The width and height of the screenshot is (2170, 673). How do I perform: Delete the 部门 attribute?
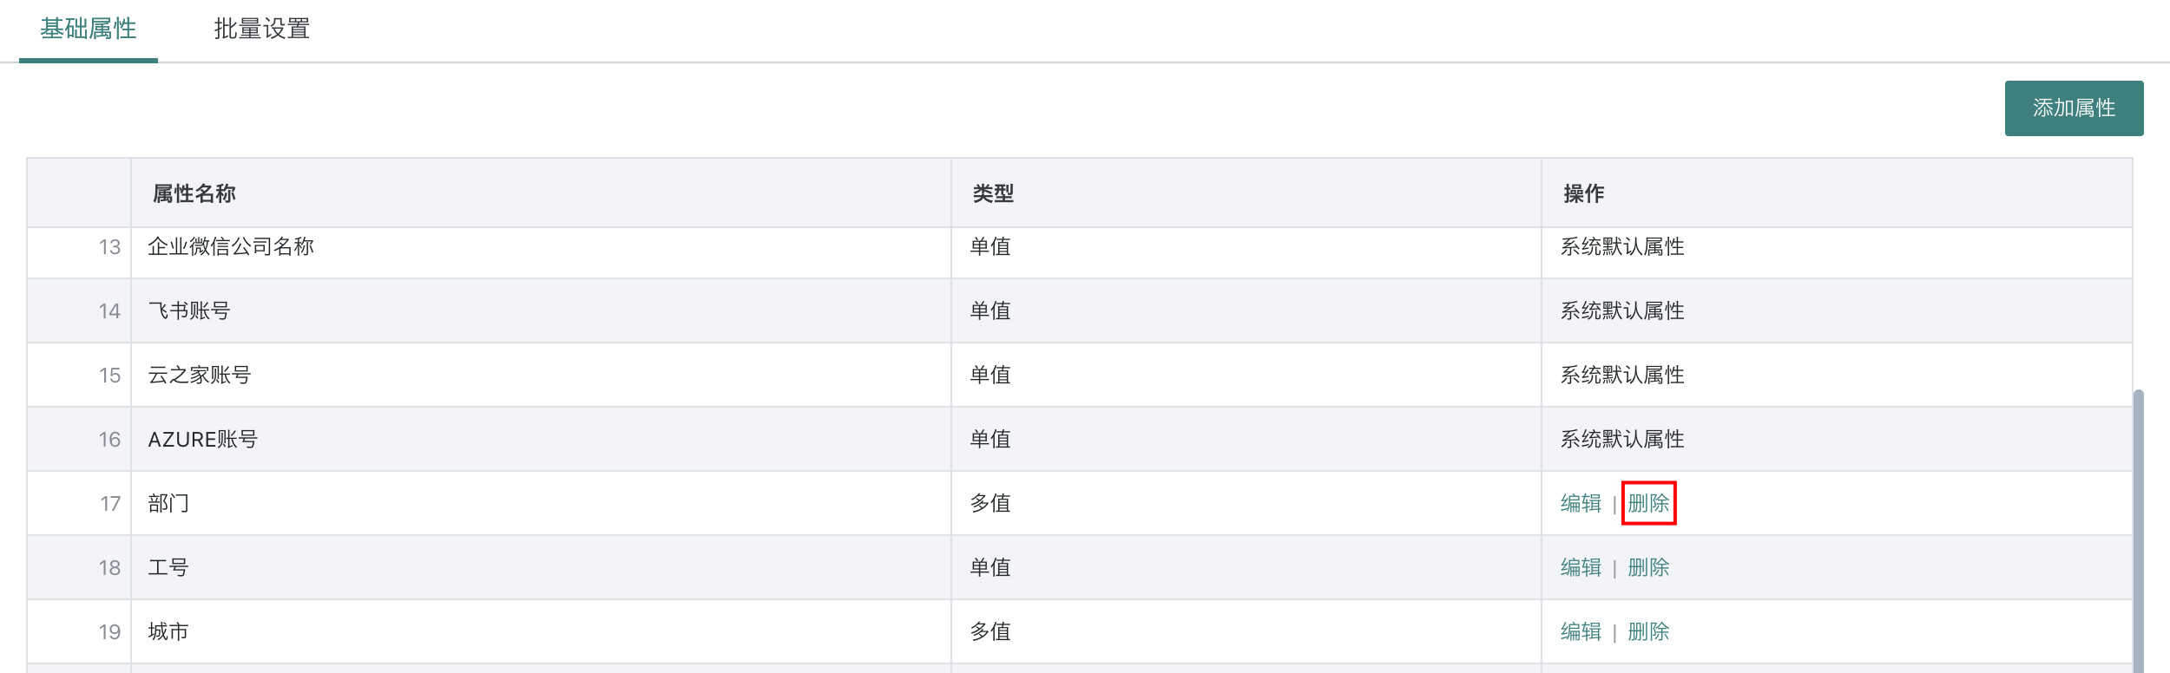pyautogui.click(x=1647, y=504)
